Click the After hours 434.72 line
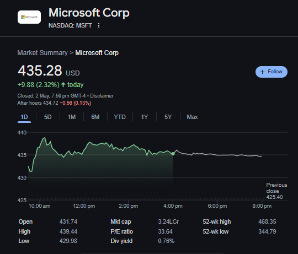Screen dimensions: 298x254 54,103
